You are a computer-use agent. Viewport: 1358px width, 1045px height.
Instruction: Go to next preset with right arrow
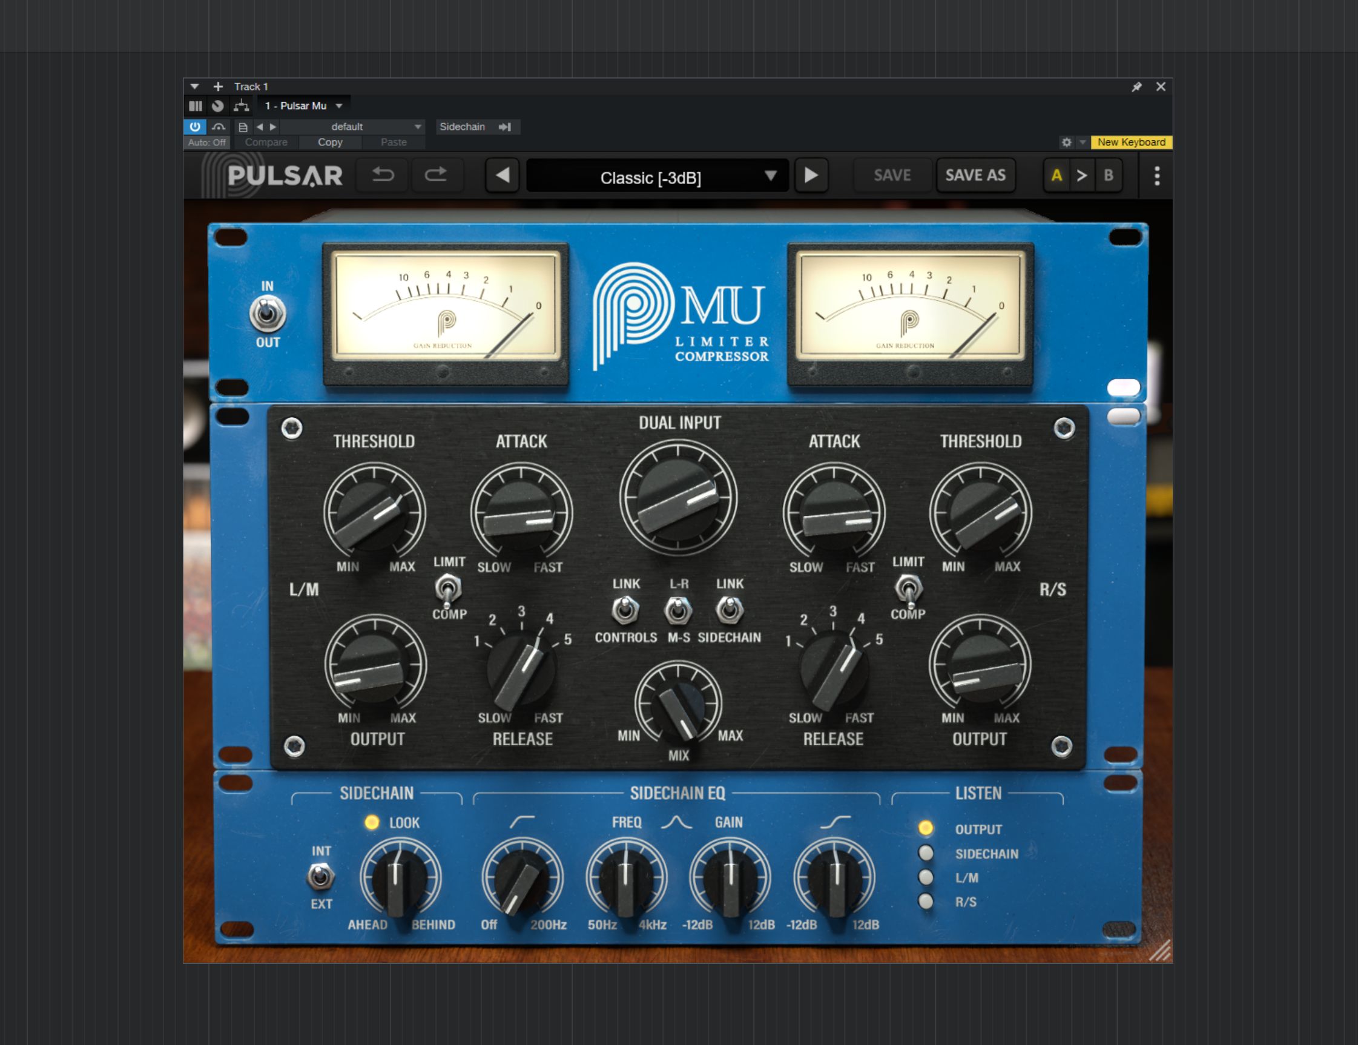tap(811, 176)
